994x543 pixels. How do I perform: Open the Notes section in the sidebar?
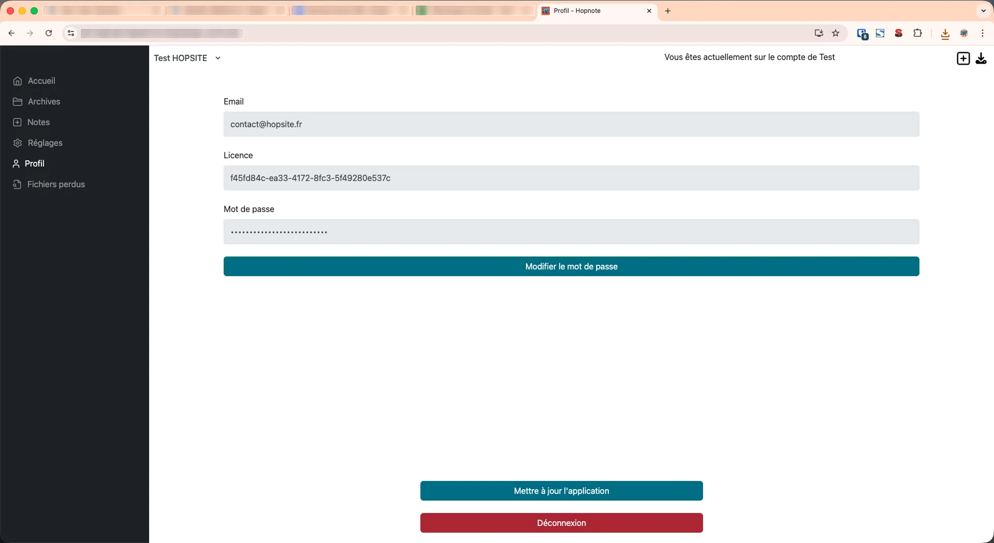pyautogui.click(x=38, y=122)
